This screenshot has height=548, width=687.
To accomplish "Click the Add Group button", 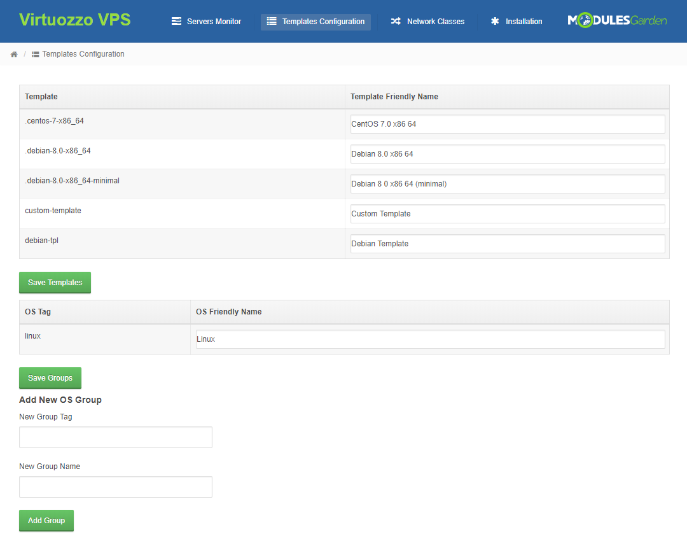I will 46,521.
